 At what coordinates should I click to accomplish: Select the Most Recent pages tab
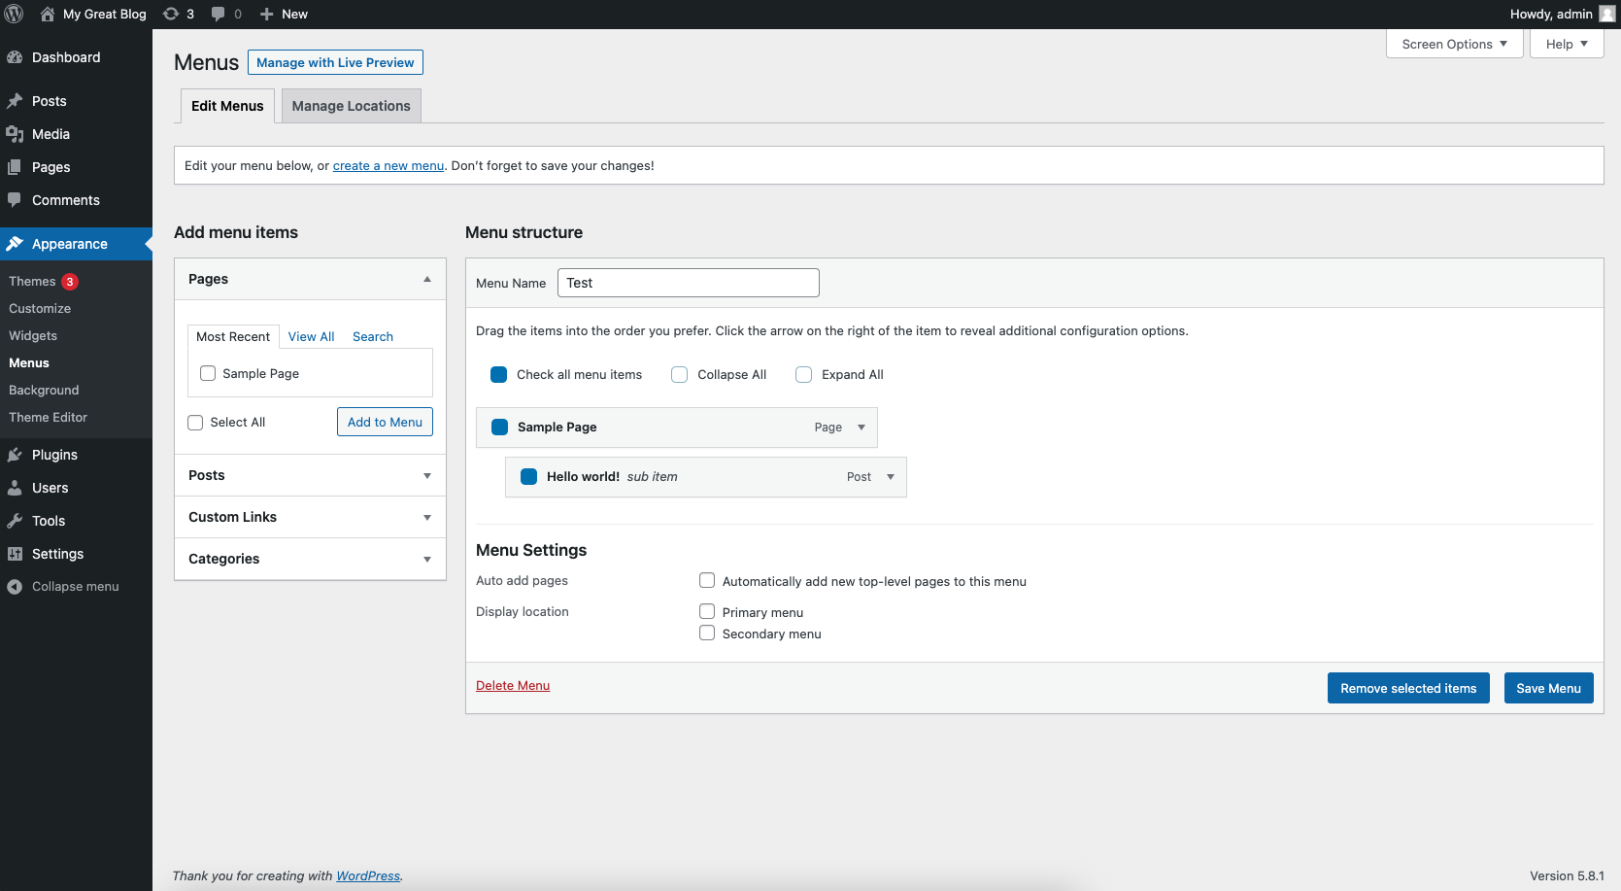233,336
